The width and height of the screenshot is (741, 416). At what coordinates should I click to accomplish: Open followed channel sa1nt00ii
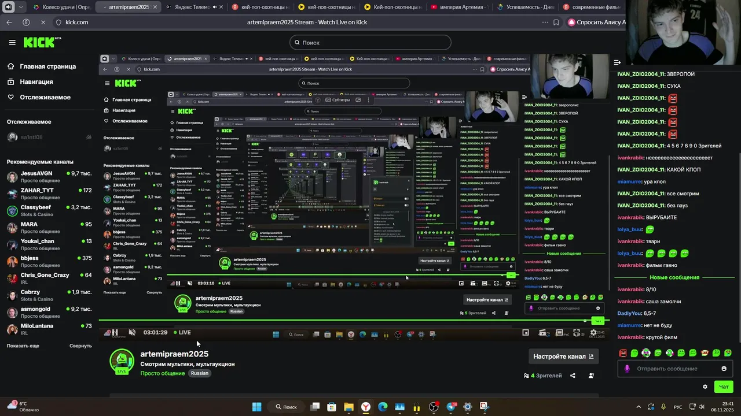(x=49, y=137)
